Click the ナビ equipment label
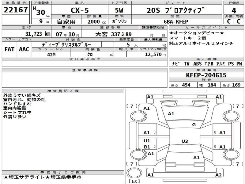This screenshot has height=184, width=245. pyautogui.click(x=176, y=64)
